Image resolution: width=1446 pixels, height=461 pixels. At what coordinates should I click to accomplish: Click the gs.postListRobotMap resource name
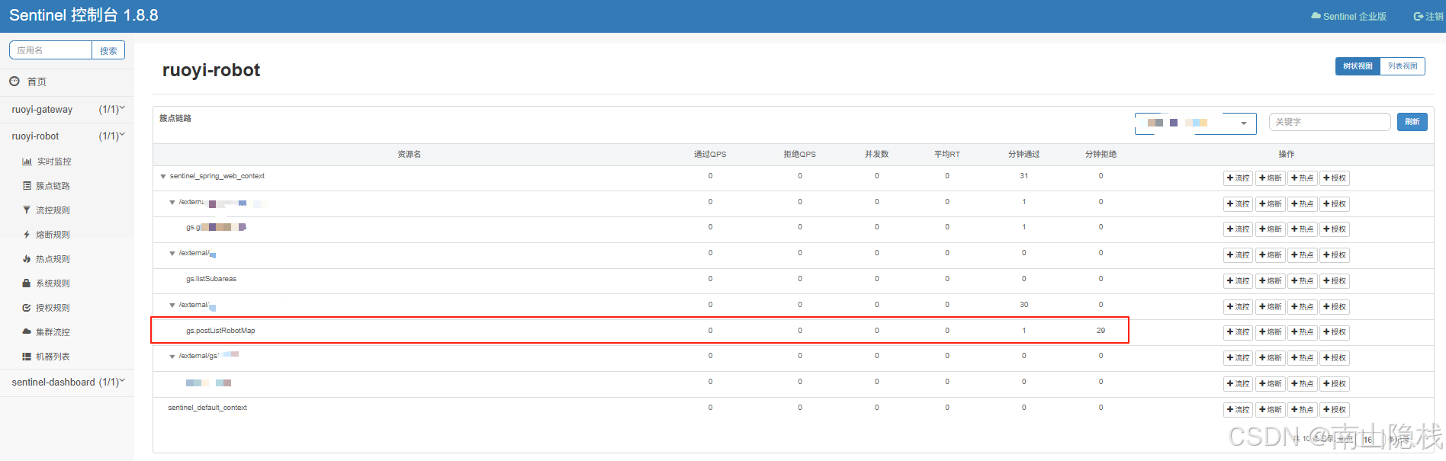coord(220,331)
